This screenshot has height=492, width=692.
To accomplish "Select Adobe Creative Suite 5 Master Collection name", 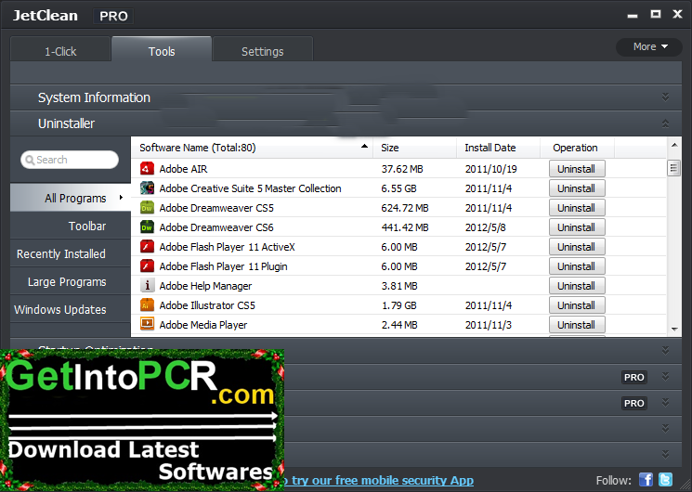I will (250, 188).
